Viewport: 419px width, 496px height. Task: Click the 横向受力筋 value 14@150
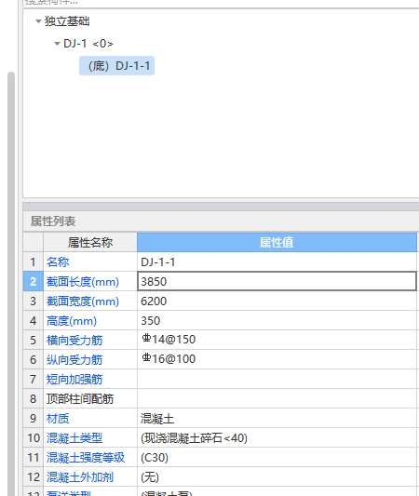tap(277, 340)
